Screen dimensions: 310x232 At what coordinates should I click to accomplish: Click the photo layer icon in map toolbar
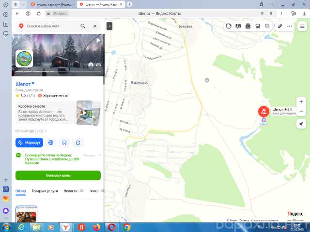pos(248,26)
